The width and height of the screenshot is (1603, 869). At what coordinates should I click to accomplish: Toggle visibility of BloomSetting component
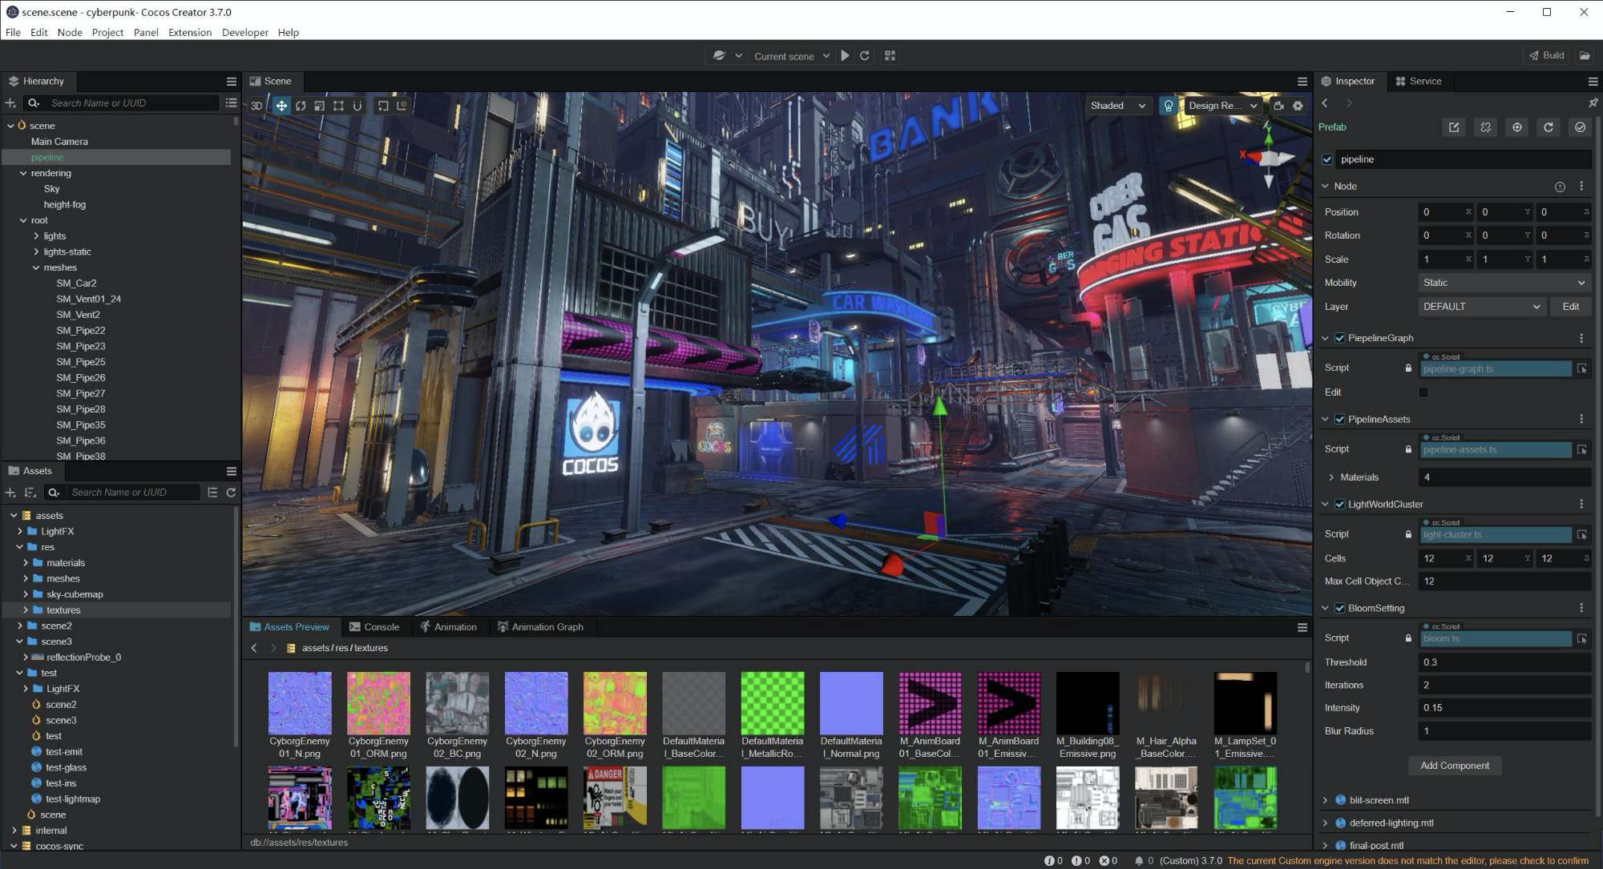[1339, 608]
